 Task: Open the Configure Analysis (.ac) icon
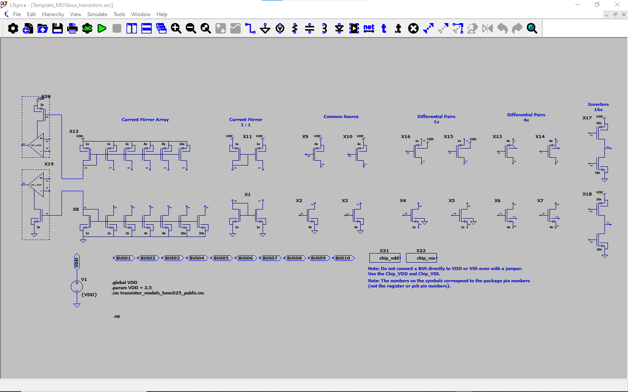[x=87, y=29]
